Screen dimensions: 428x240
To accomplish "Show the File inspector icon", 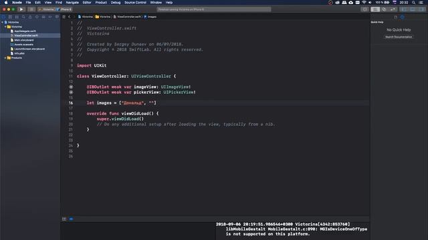I will [395, 17].
